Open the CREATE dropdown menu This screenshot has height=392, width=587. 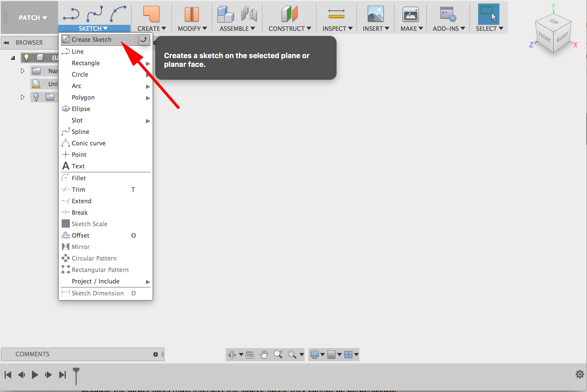point(152,29)
